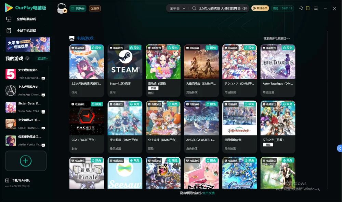Open the 全平台 platform dropdown

[177, 8]
